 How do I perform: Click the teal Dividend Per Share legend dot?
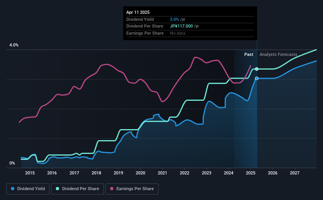pyautogui.click(x=57, y=189)
